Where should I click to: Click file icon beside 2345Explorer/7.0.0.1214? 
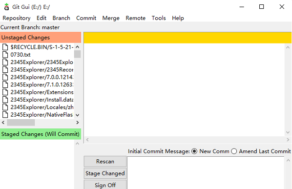click(x=5, y=77)
